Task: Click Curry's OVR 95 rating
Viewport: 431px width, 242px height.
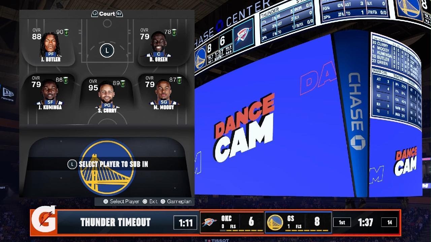Action: 93,86
